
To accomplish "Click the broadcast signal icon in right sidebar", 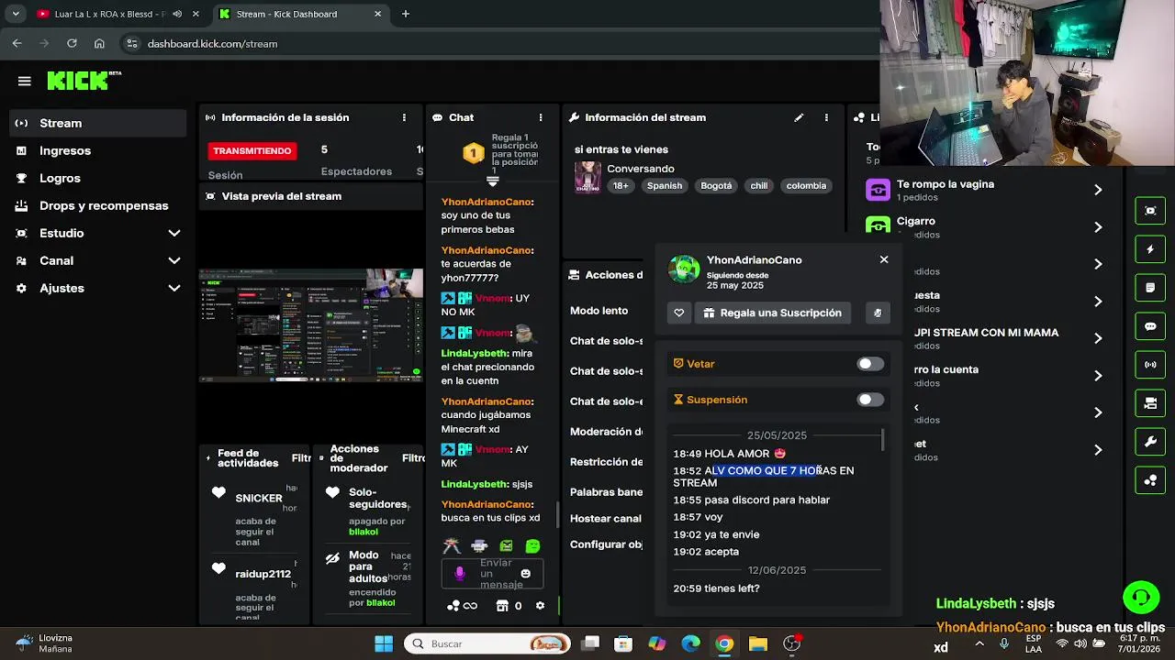I will tap(1150, 365).
